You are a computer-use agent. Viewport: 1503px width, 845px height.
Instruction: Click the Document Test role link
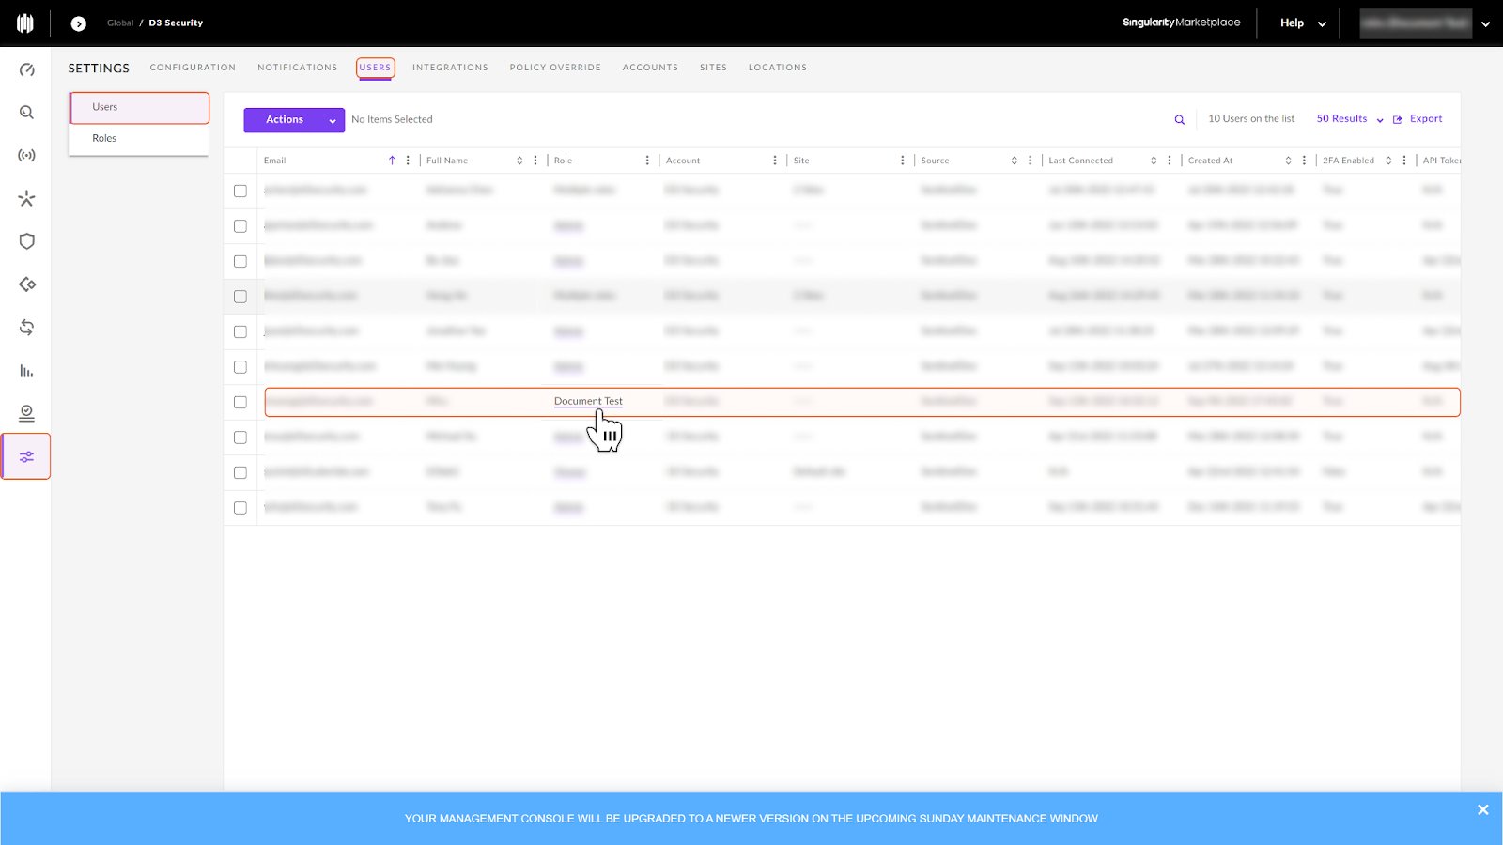coord(588,401)
